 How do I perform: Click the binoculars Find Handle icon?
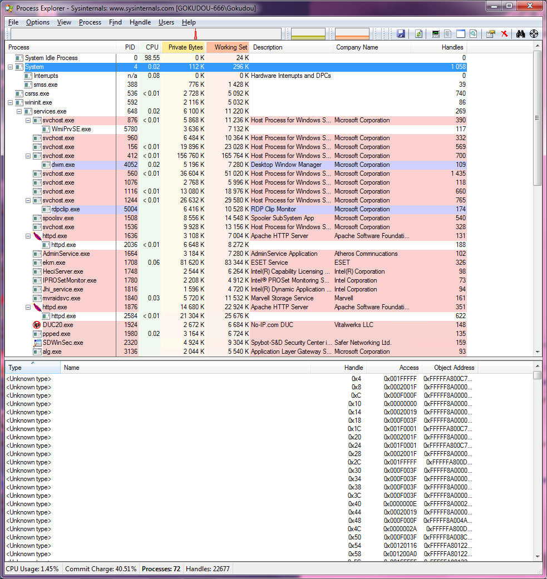tap(521, 34)
